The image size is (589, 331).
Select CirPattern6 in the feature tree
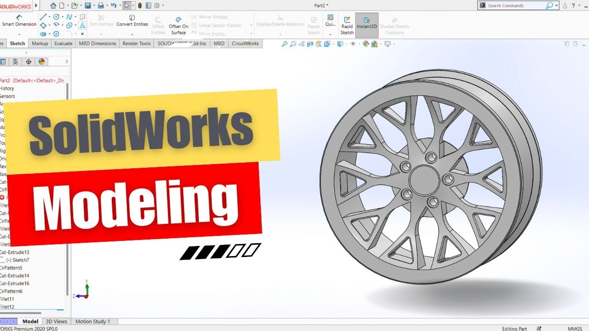coord(11,291)
